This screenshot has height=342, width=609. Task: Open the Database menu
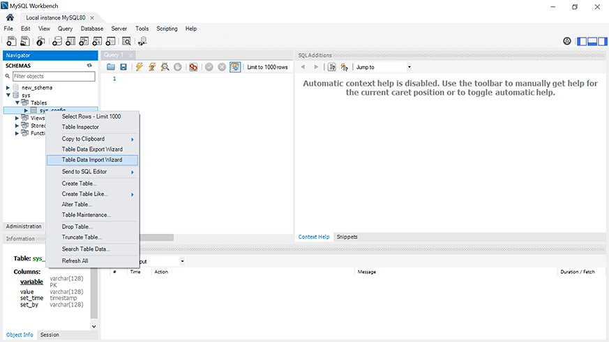pyautogui.click(x=92, y=29)
